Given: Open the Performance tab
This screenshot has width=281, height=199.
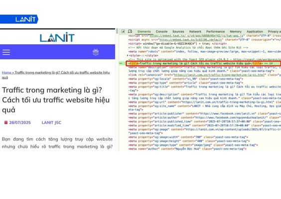Looking at the screenshot, I should pos(215,31).
